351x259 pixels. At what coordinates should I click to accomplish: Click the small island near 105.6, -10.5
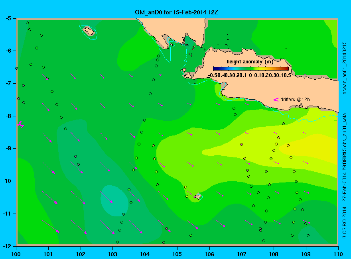(x=198, y=196)
